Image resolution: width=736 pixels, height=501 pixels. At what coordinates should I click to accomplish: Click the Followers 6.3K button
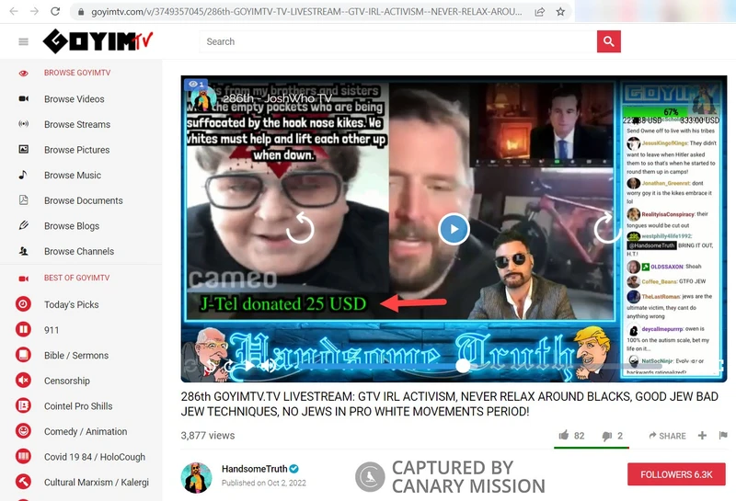pyautogui.click(x=676, y=474)
